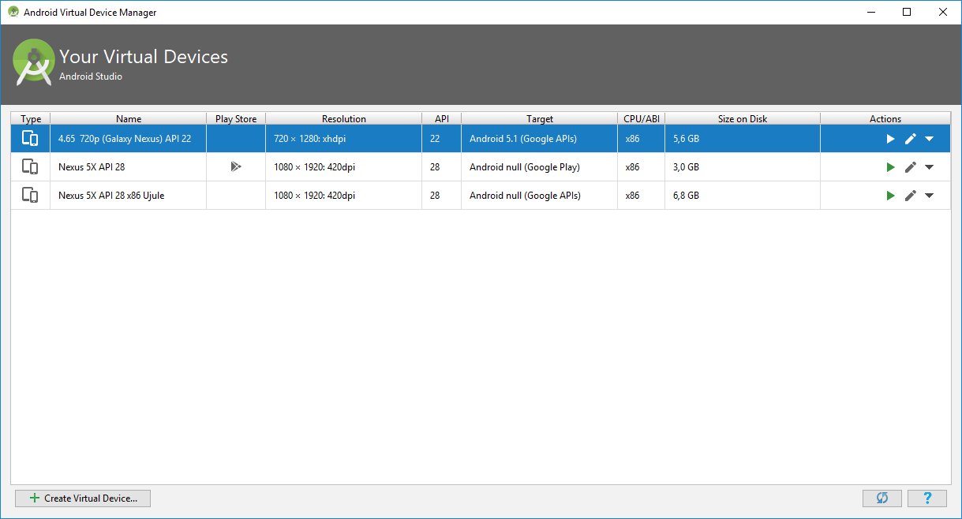This screenshot has height=519, width=962.
Task: Start the Nexus 5X API 28 x86 Ujule device
Action: (890, 196)
